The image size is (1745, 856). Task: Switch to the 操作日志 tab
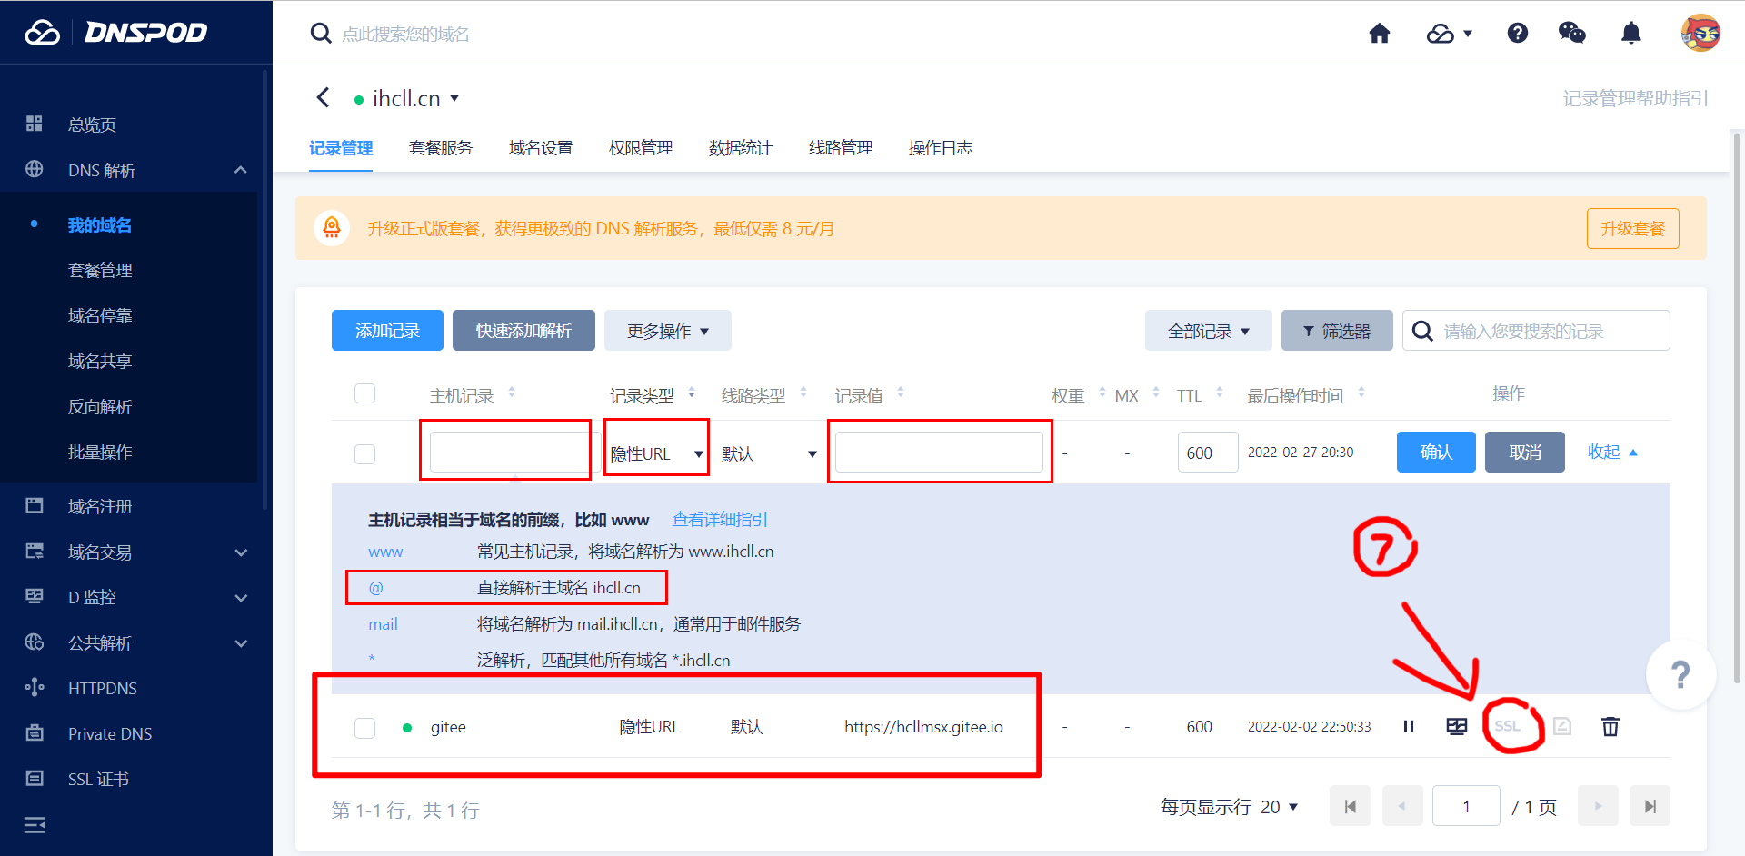coord(941,147)
